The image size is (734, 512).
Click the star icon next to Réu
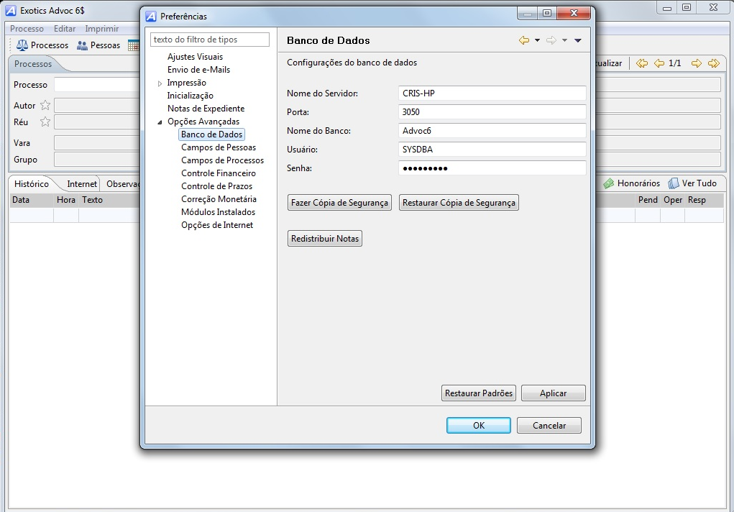point(45,122)
